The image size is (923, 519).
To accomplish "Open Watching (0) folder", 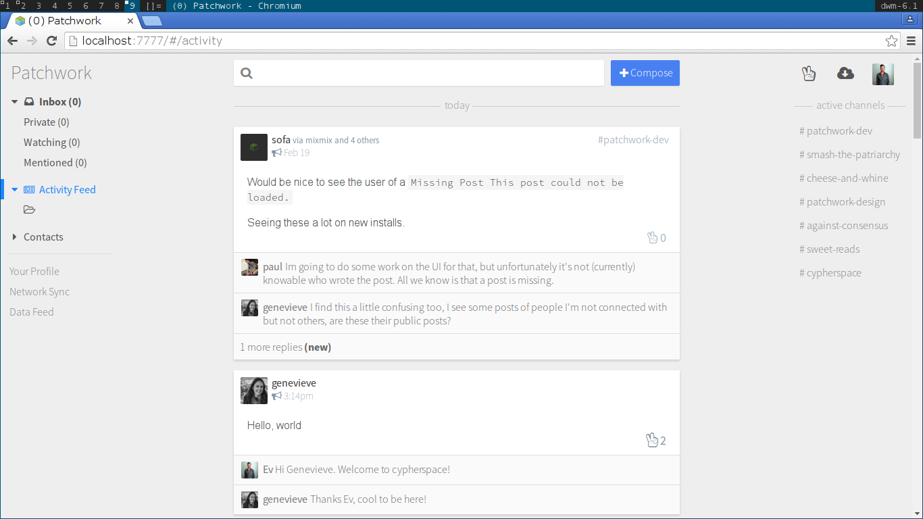I will [x=52, y=143].
